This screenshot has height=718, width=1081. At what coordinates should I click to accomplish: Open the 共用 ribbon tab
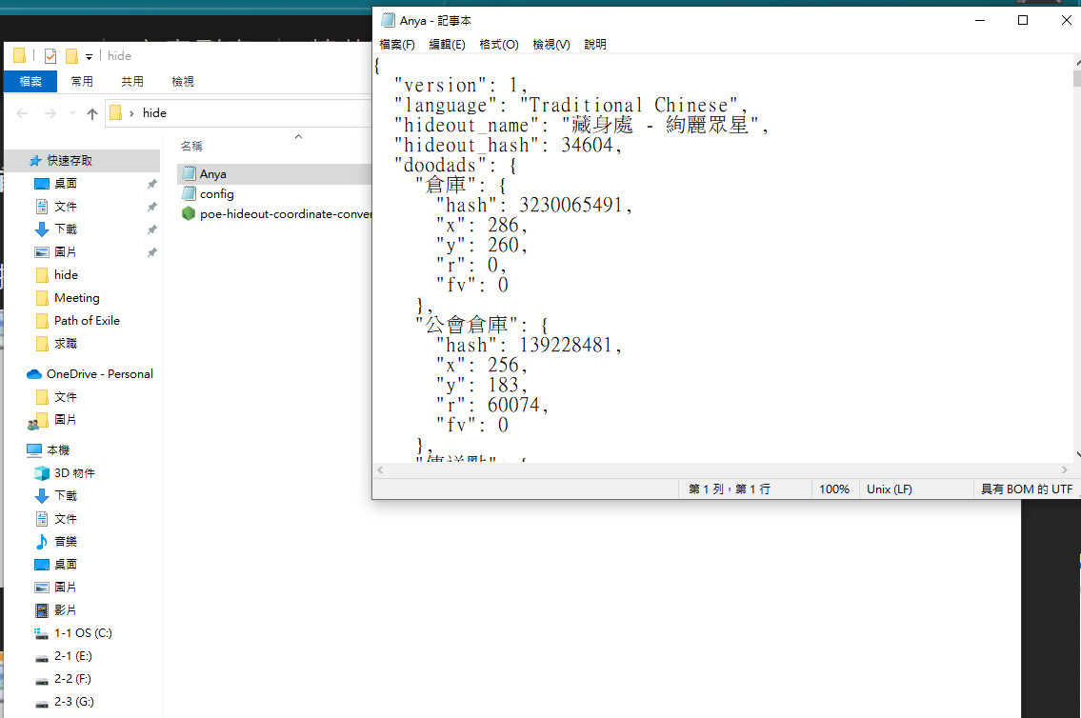click(132, 81)
